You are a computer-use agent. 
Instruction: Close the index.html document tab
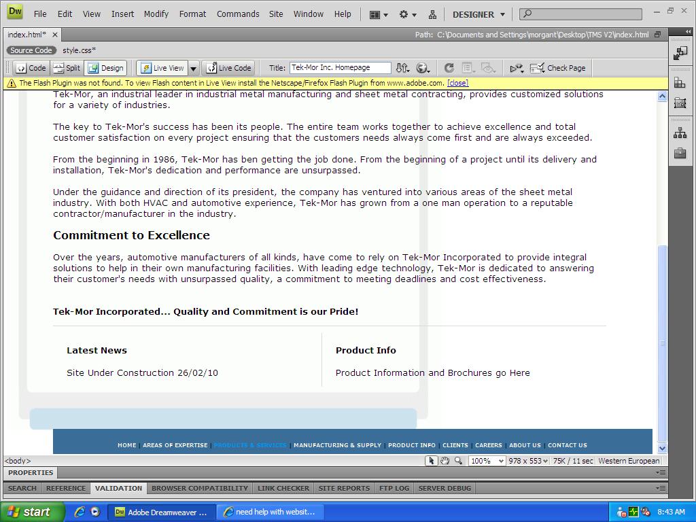tap(55, 35)
